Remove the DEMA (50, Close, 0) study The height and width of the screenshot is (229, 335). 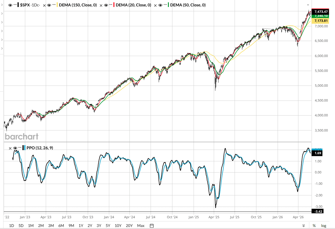click(155, 5)
